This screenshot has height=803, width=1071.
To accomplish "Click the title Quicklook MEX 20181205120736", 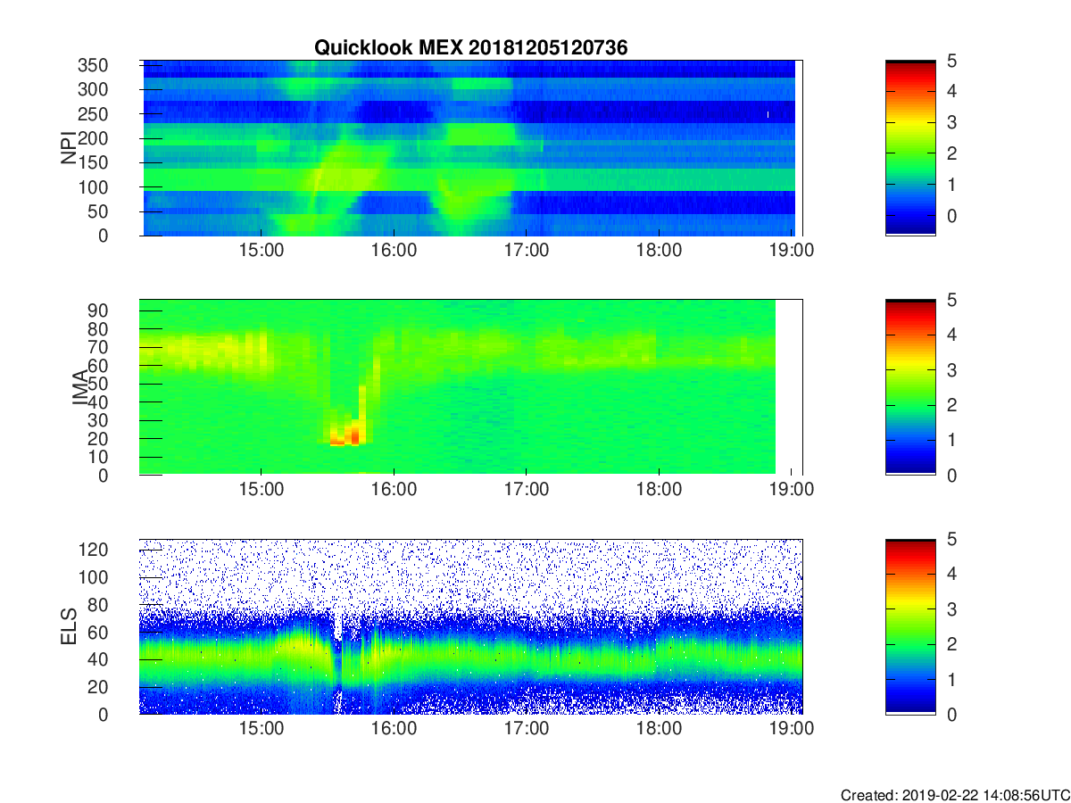I will (471, 48).
